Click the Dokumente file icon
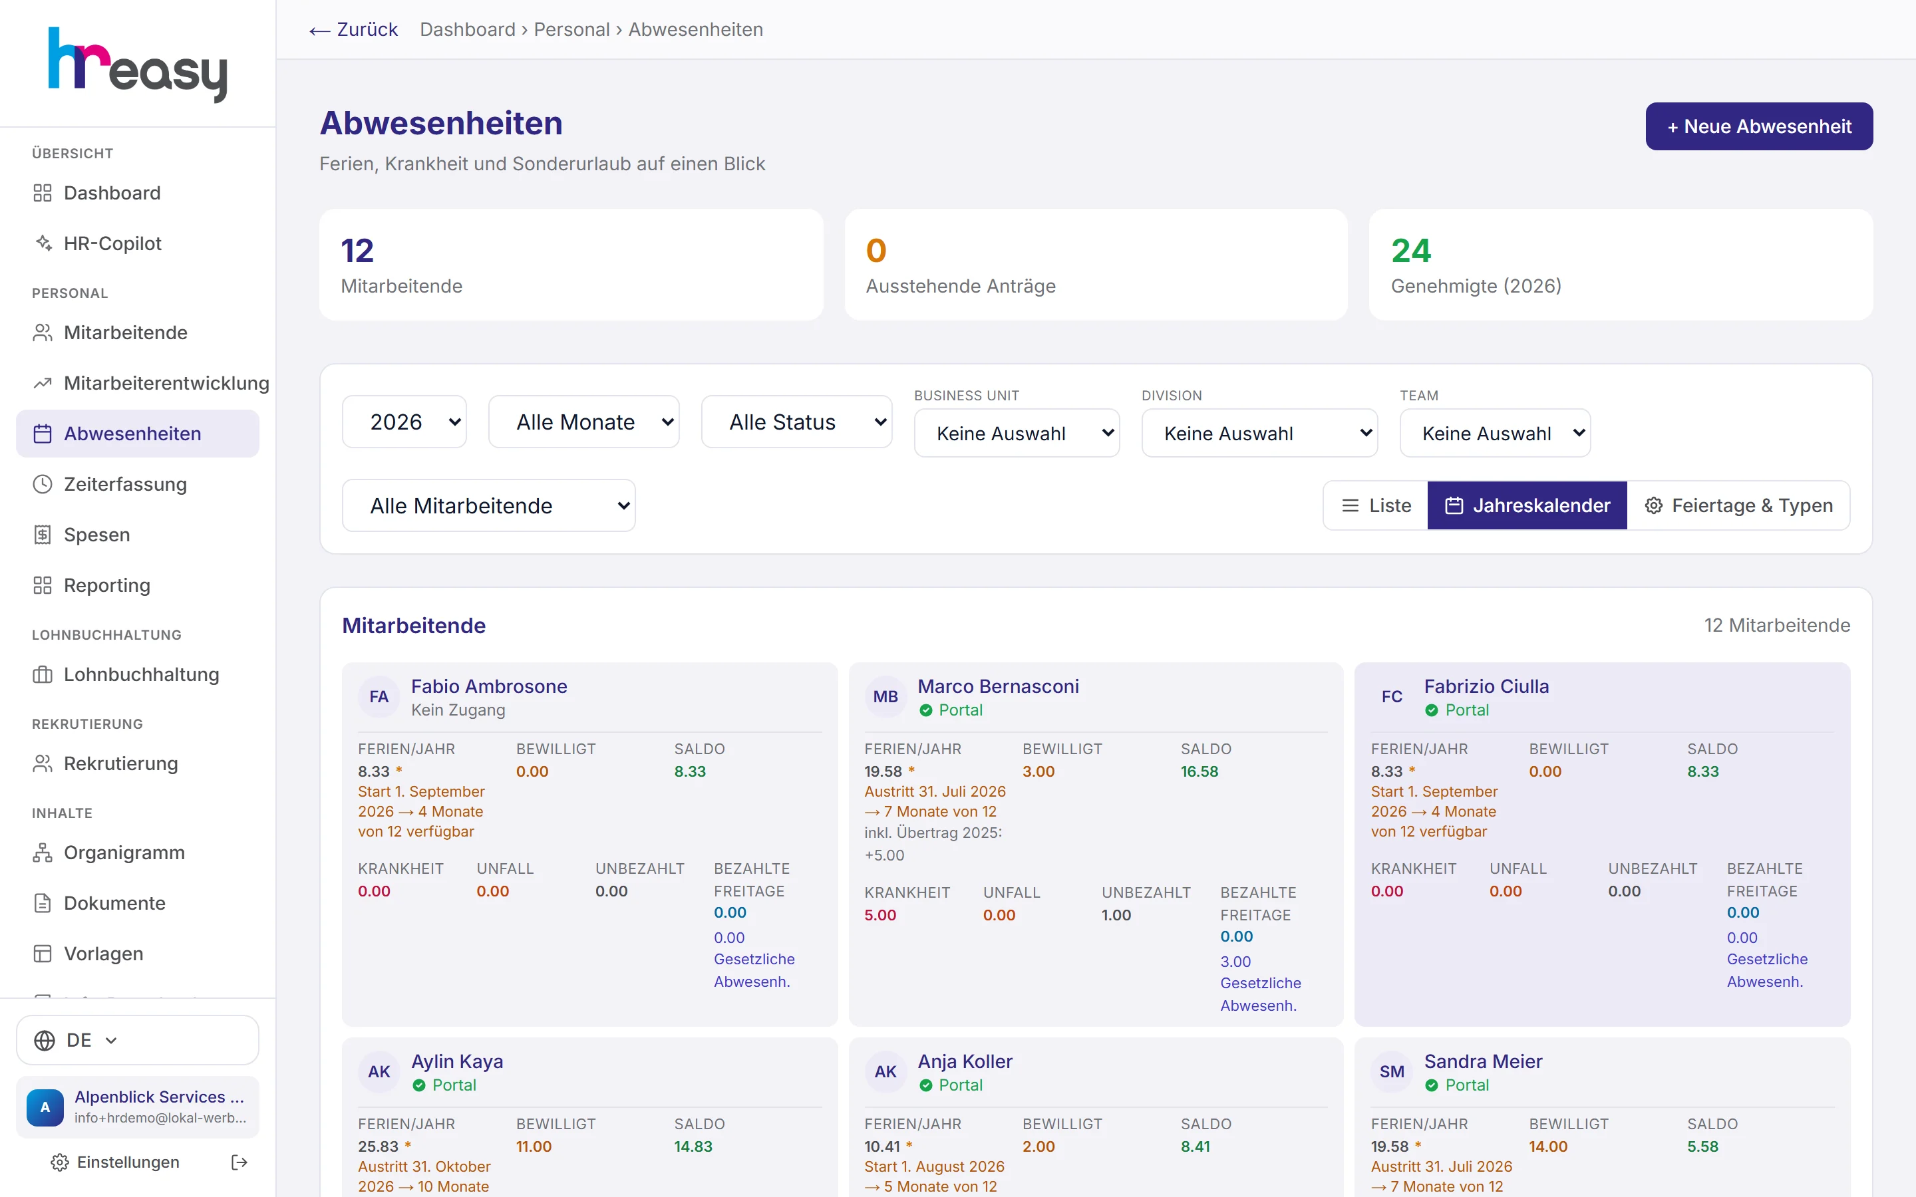 click(43, 903)
